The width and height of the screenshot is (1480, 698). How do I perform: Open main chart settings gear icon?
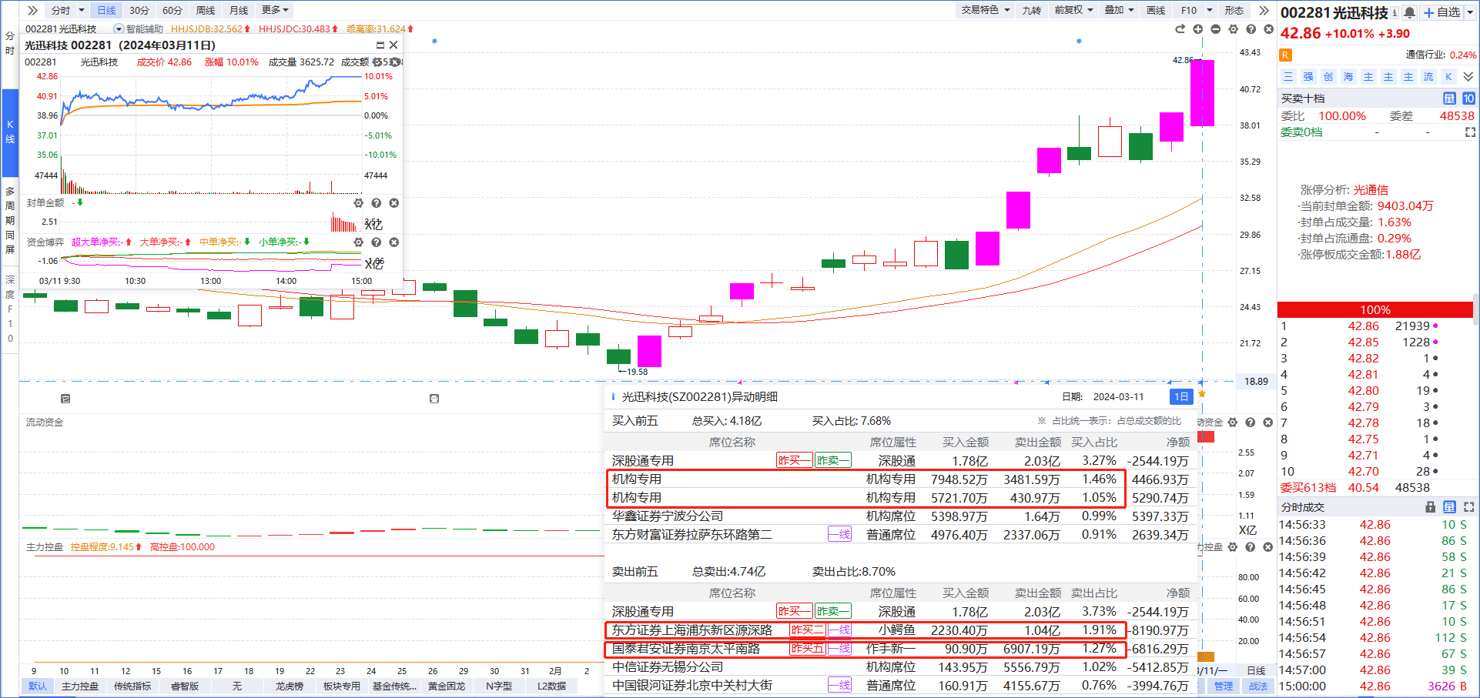point(1233,29)
